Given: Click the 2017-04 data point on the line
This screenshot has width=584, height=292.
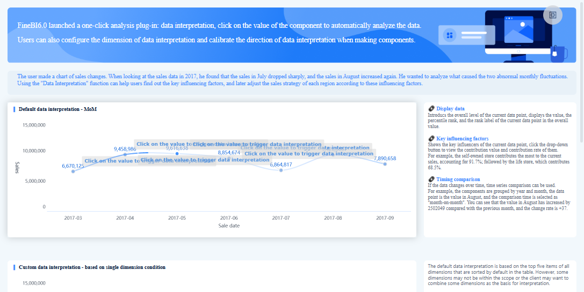Looking at the screenshot, I should click(x=125, y=154).
